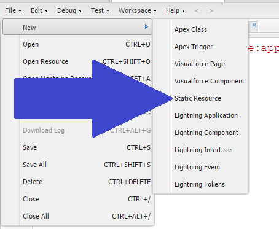The image size is (279, 229).
Task: Open the Help menu
Action: tap(175, 10)
